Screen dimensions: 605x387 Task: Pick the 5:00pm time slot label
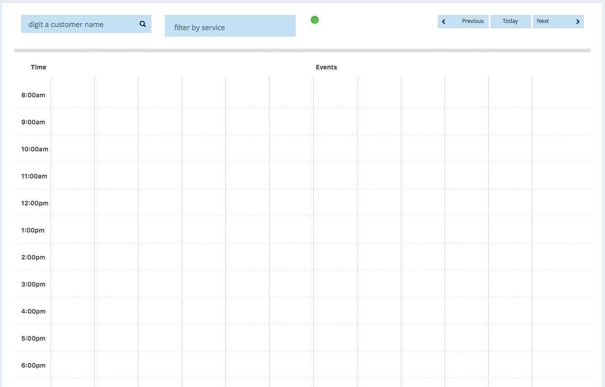pyautogui.click(x=33, y=338)
